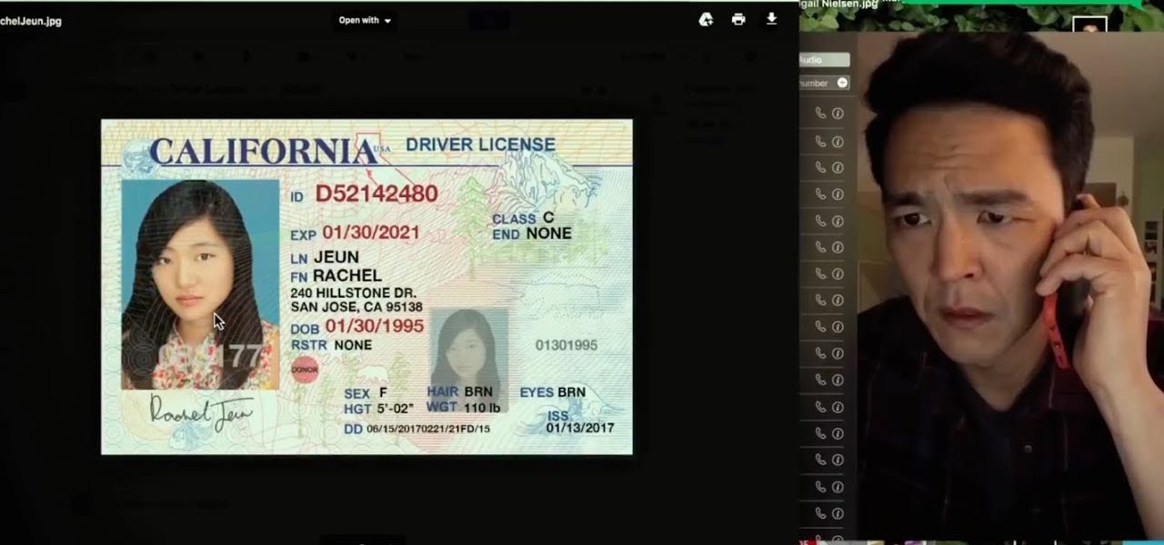Screen dimensions: 1164x545
Task: Open the 'Open with' dropdown menu
Action: 364,20
